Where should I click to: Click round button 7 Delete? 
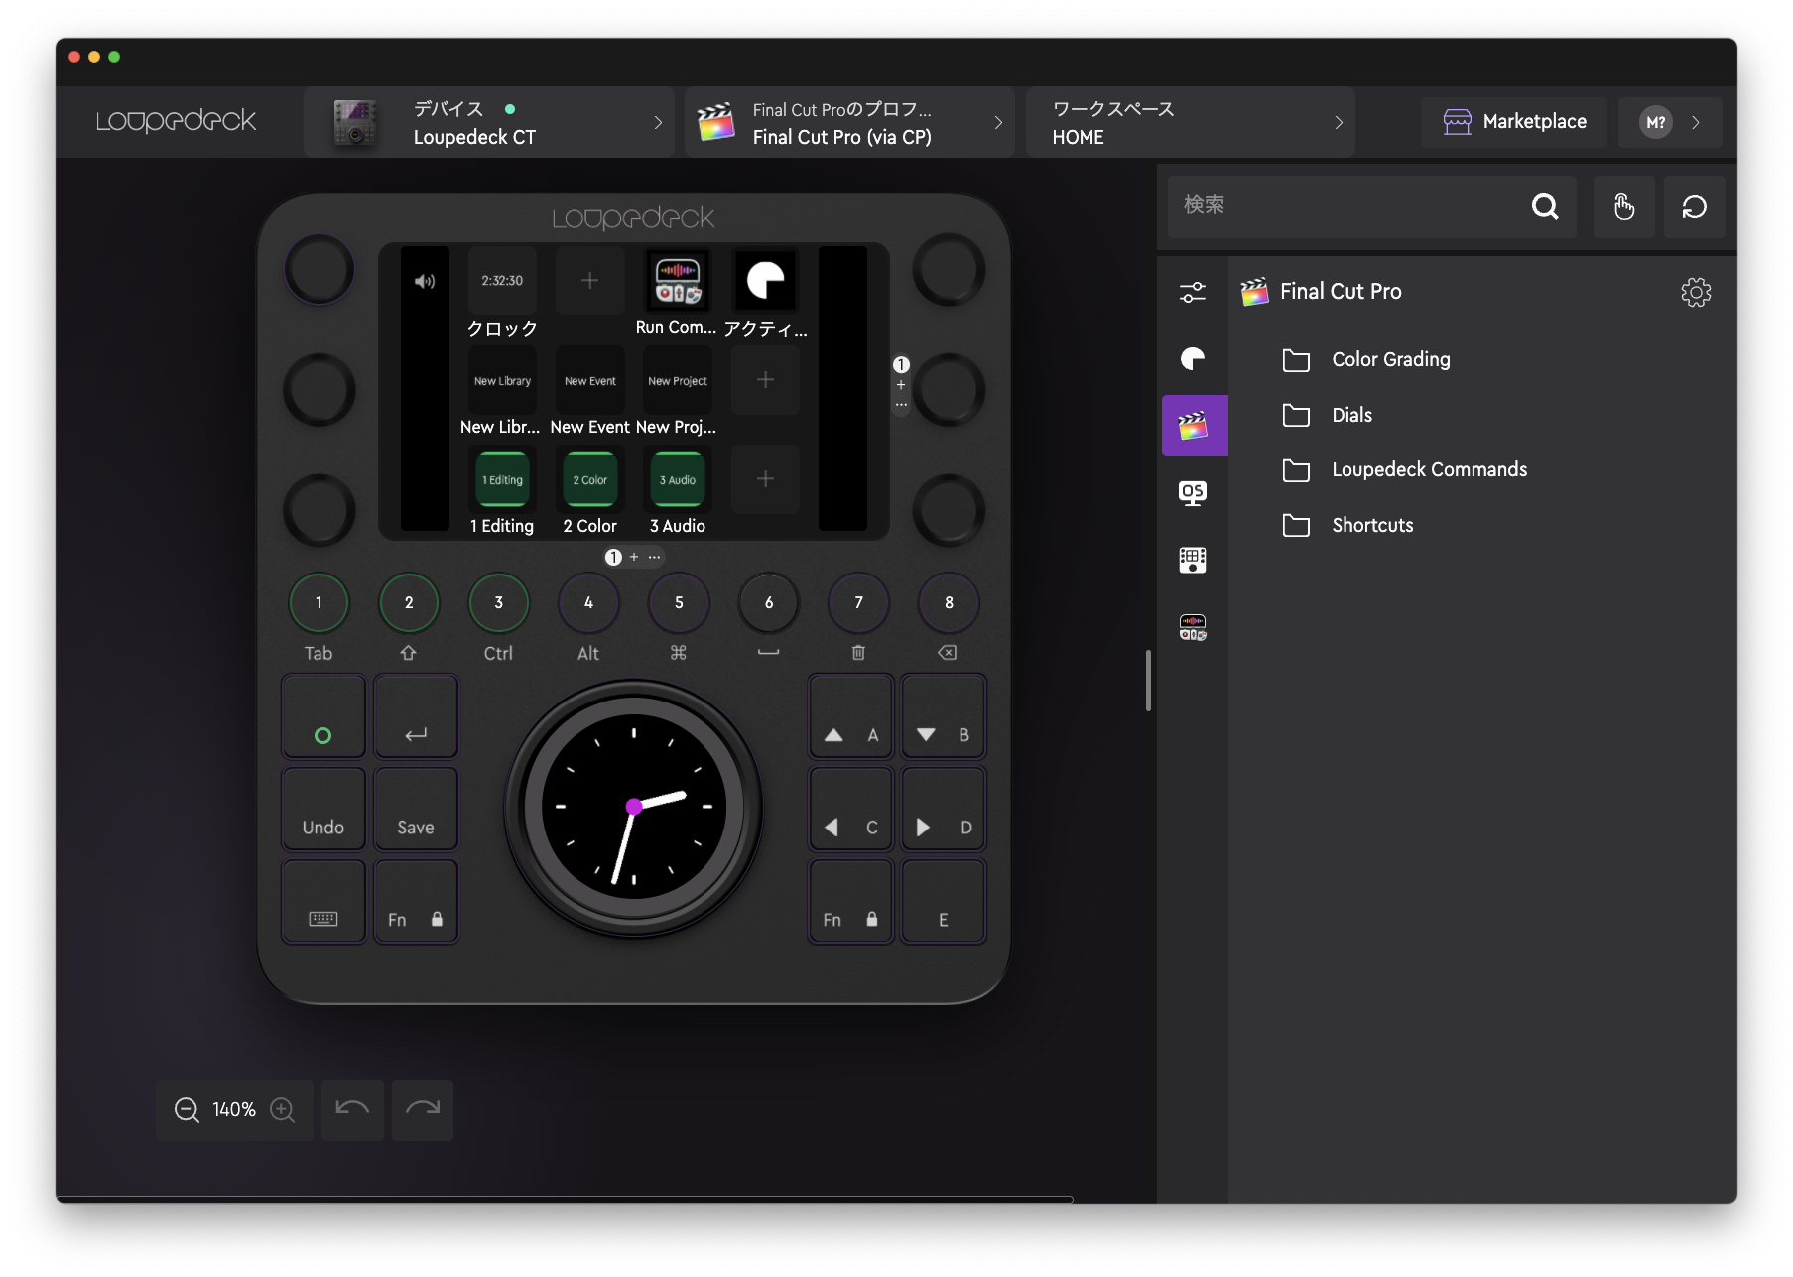(x=858, y=602)
